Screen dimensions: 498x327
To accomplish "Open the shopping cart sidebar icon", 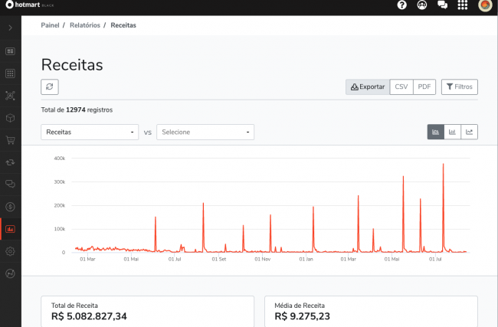I will click(11, 140).
